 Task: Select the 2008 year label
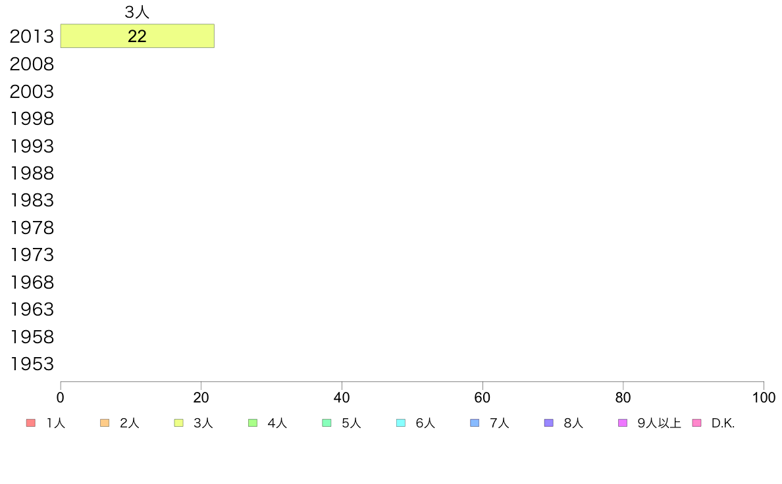pos(32,64)
